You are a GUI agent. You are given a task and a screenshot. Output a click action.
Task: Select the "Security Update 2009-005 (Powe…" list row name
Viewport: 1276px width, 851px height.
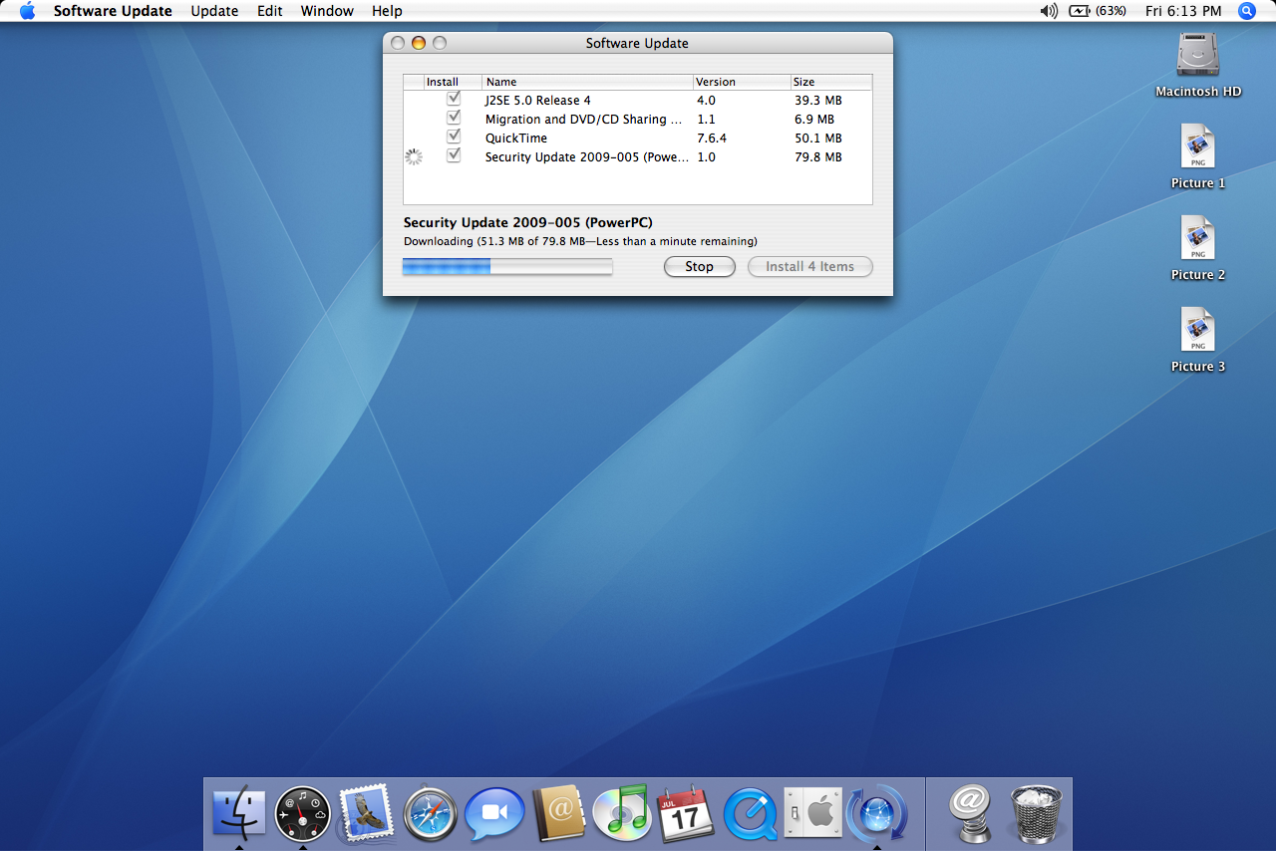587,157
